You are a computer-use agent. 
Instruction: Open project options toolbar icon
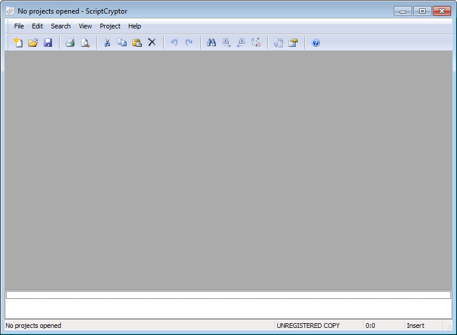(293, 43)
